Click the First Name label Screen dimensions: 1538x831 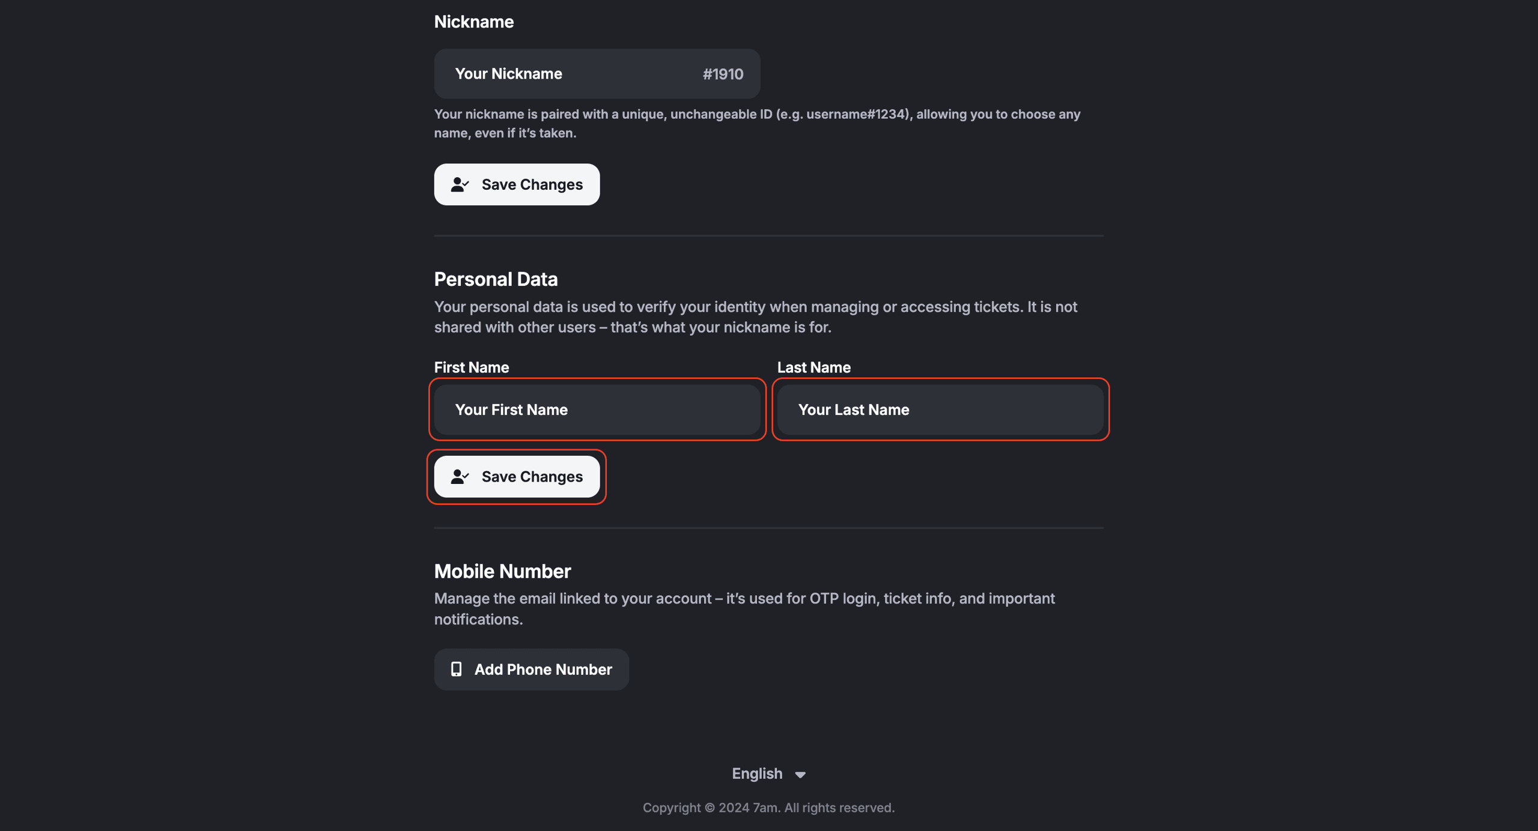472,367
